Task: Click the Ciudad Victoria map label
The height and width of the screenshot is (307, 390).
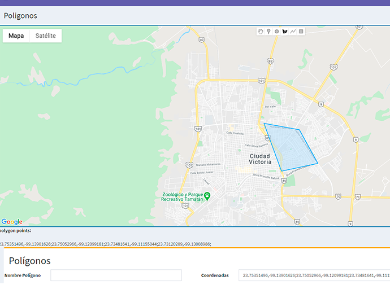Action: [259, 159]
